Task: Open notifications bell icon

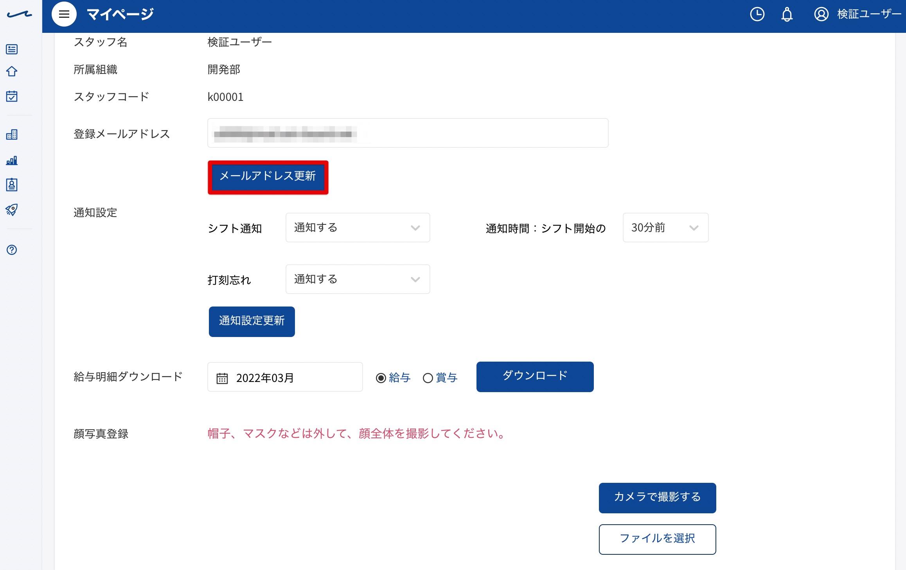Action: click(787, 14)
